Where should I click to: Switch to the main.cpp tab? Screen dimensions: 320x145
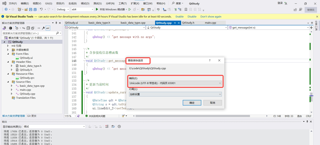pos(210,23)
